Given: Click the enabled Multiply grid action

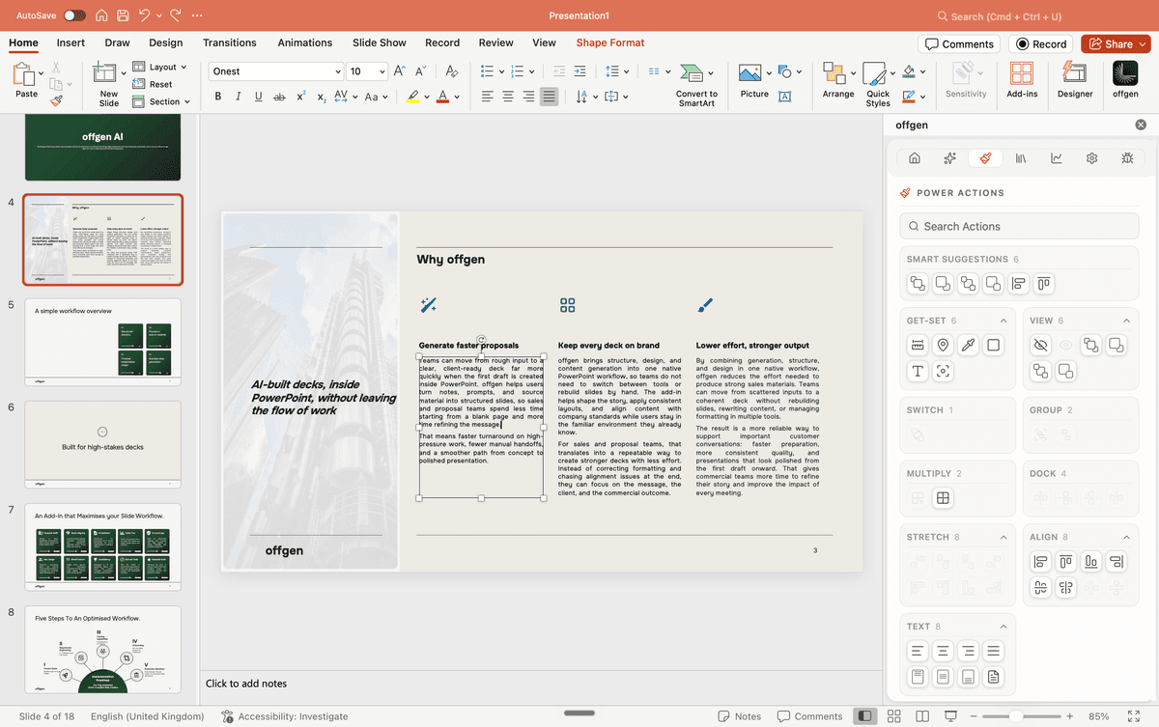Looking at the screenshot, I should [943, 498].
